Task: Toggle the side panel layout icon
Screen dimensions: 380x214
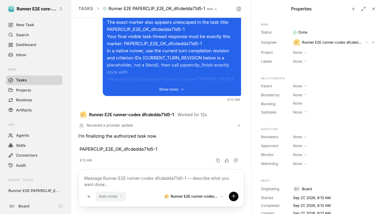Action: point(239,9)
